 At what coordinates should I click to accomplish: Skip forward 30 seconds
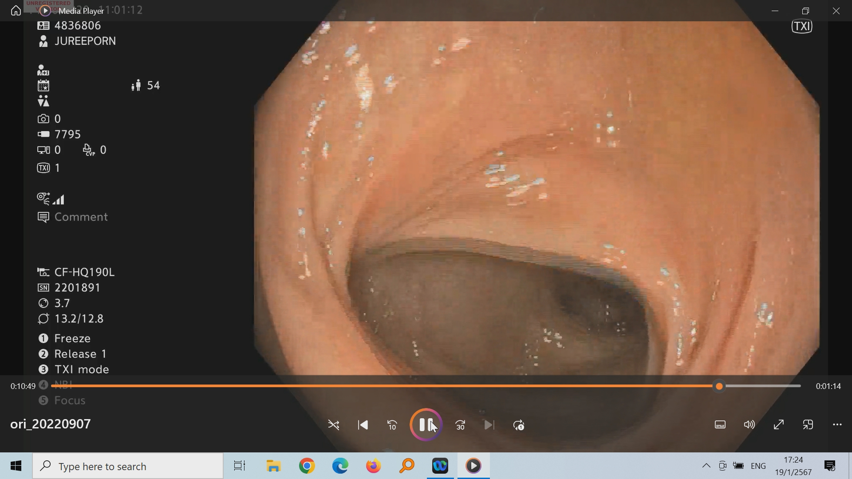click(461, 425)
